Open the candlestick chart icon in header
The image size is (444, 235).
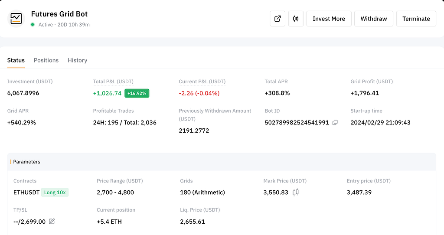tap(296, 19)
